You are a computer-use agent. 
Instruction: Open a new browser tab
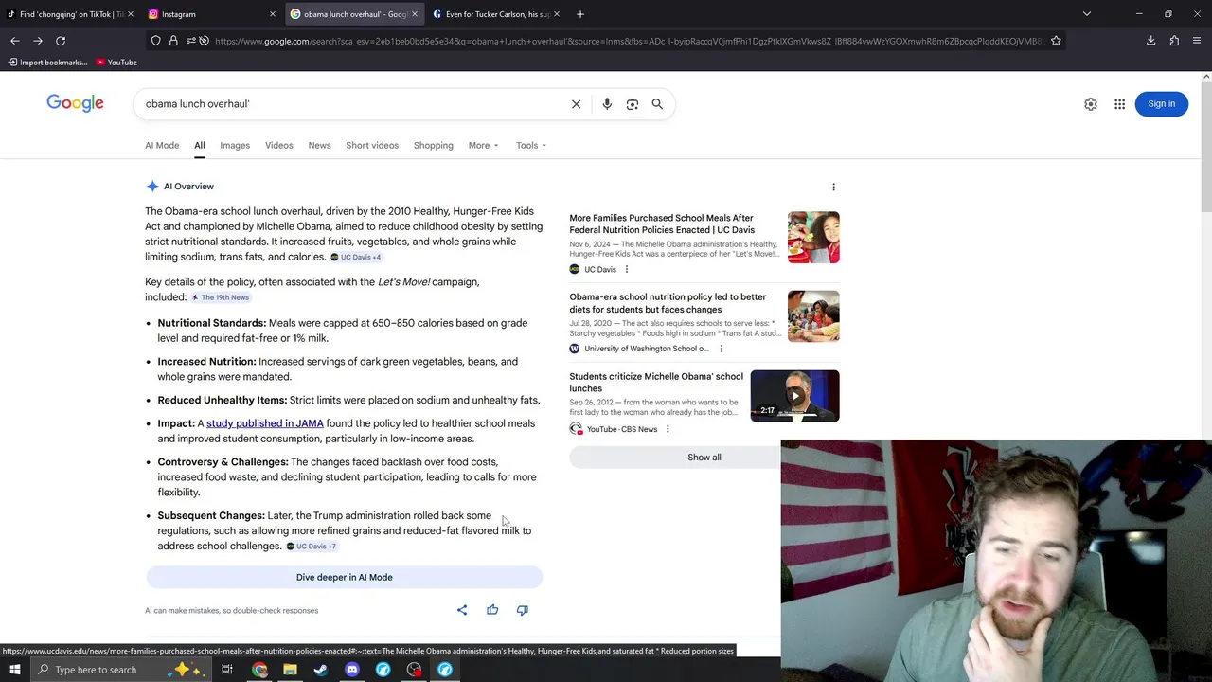[x=580, y=14]
